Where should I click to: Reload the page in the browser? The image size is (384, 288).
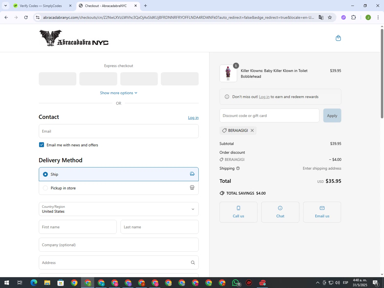26,17
